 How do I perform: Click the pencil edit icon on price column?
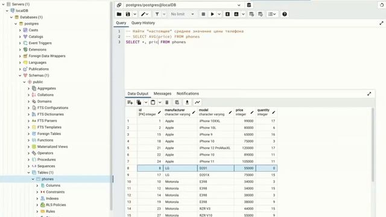252,113
